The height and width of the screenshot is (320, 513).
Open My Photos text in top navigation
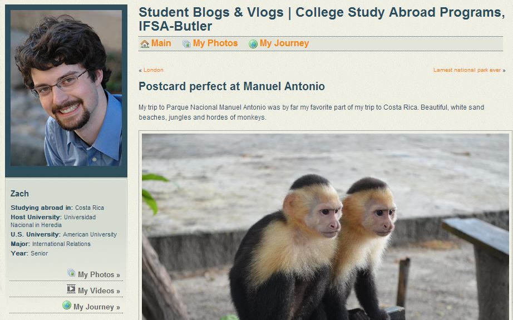(x=215, y=43)
